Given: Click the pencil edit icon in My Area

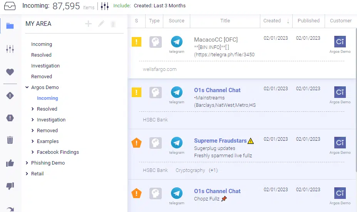Looking at the screenshot, I should pyautogui.click(x=101, y=24).
